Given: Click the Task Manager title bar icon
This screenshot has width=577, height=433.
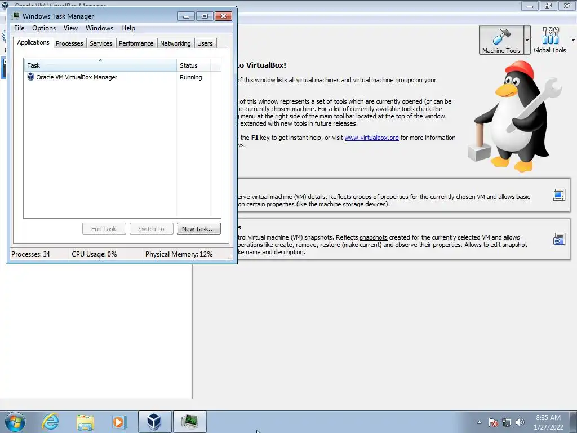Looking at the screenshot, I should pos(16,16).
